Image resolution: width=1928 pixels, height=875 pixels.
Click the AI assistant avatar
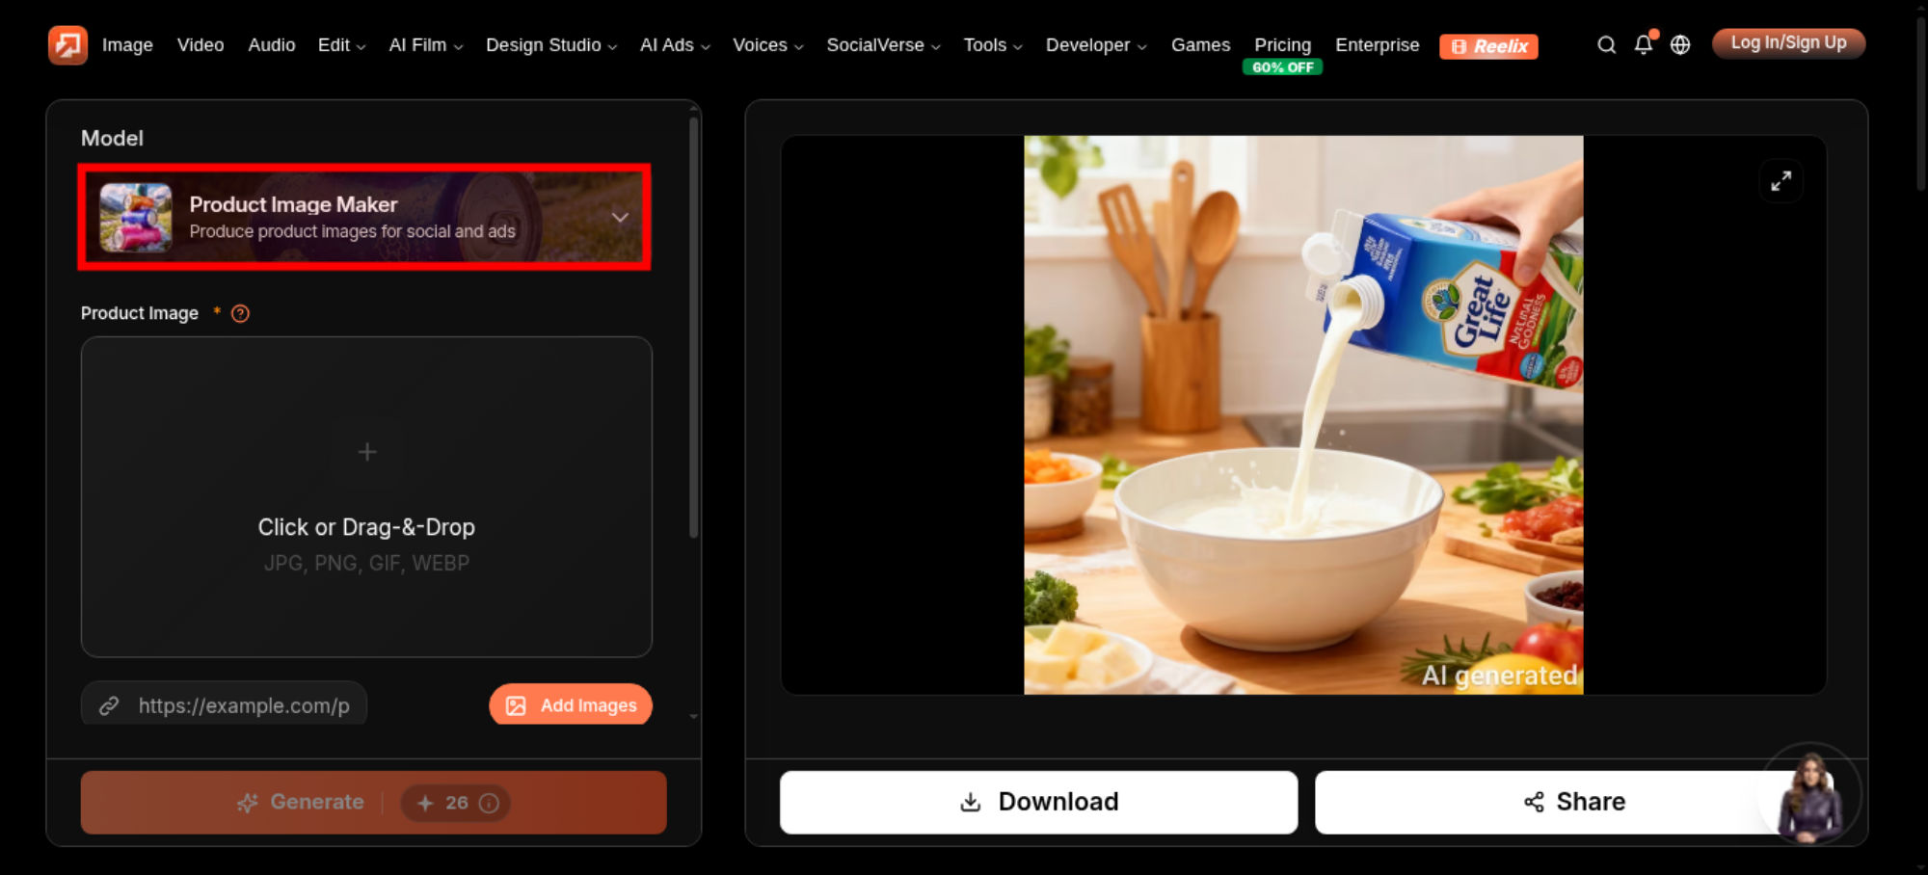(1810, 794)
